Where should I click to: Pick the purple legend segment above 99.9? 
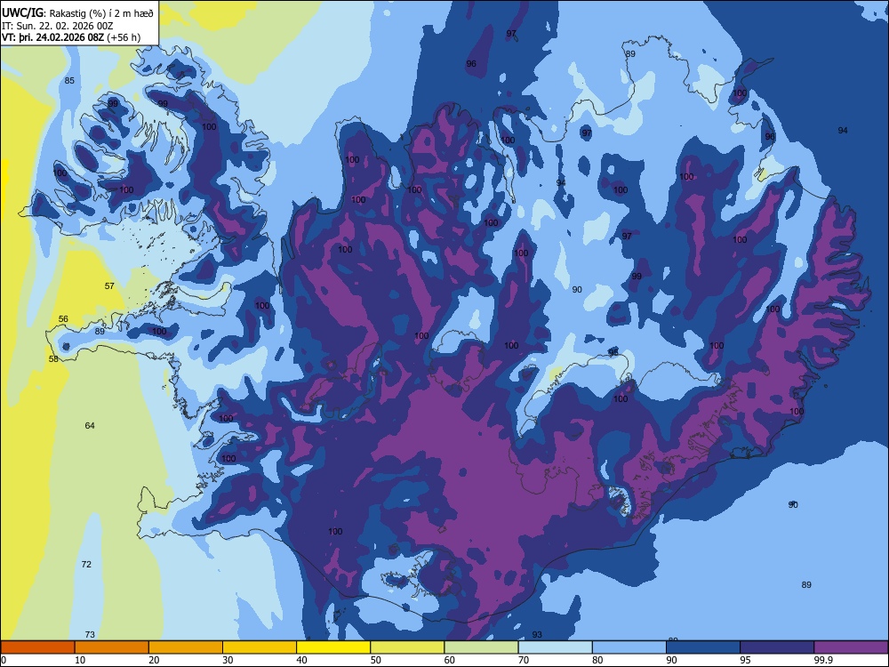pyautogui.click(x=851, y=647)
